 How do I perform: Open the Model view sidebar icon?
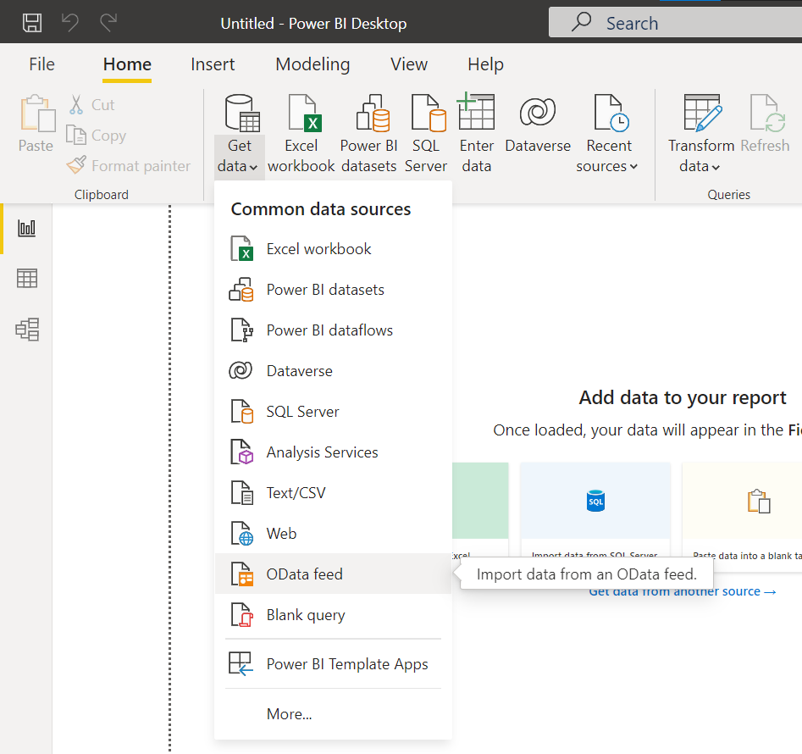[27, 330]
